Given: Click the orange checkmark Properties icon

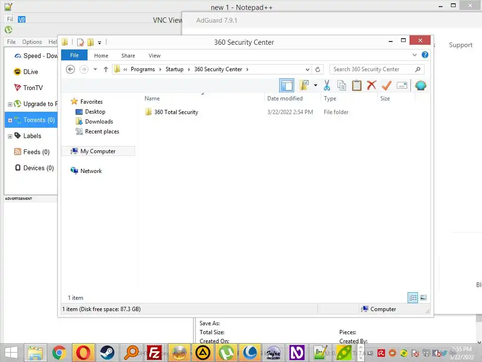Looking at the screenshot, I should pyautogui.click(x=386, y=85).
